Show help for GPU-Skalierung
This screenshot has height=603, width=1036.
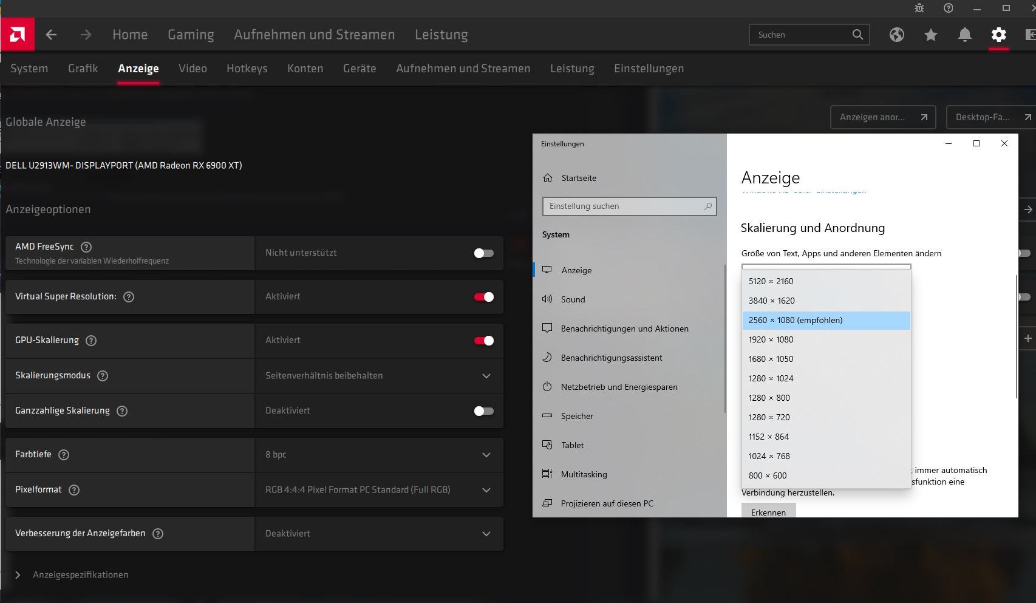(91, 341)
